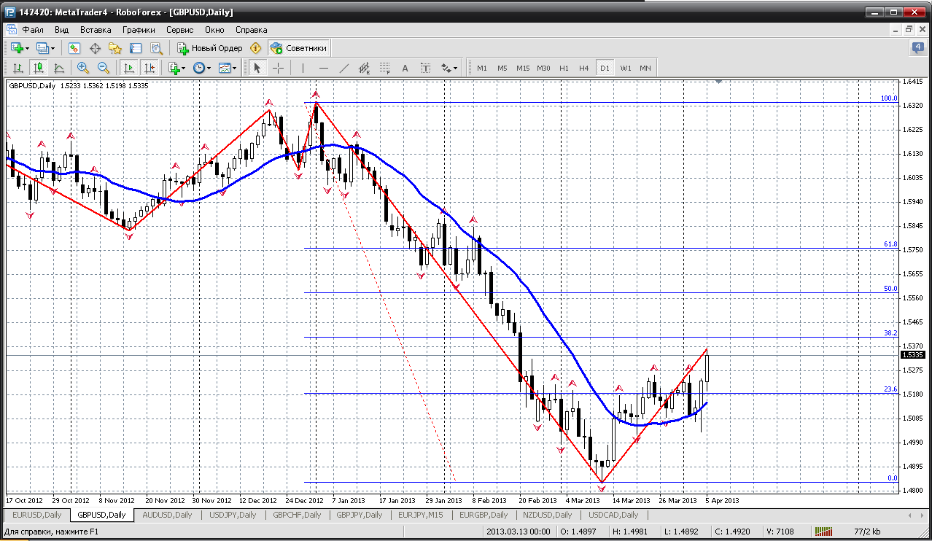Select the W1 timeframe
Viewport: 932px width, 541px height.
point(626,68)
